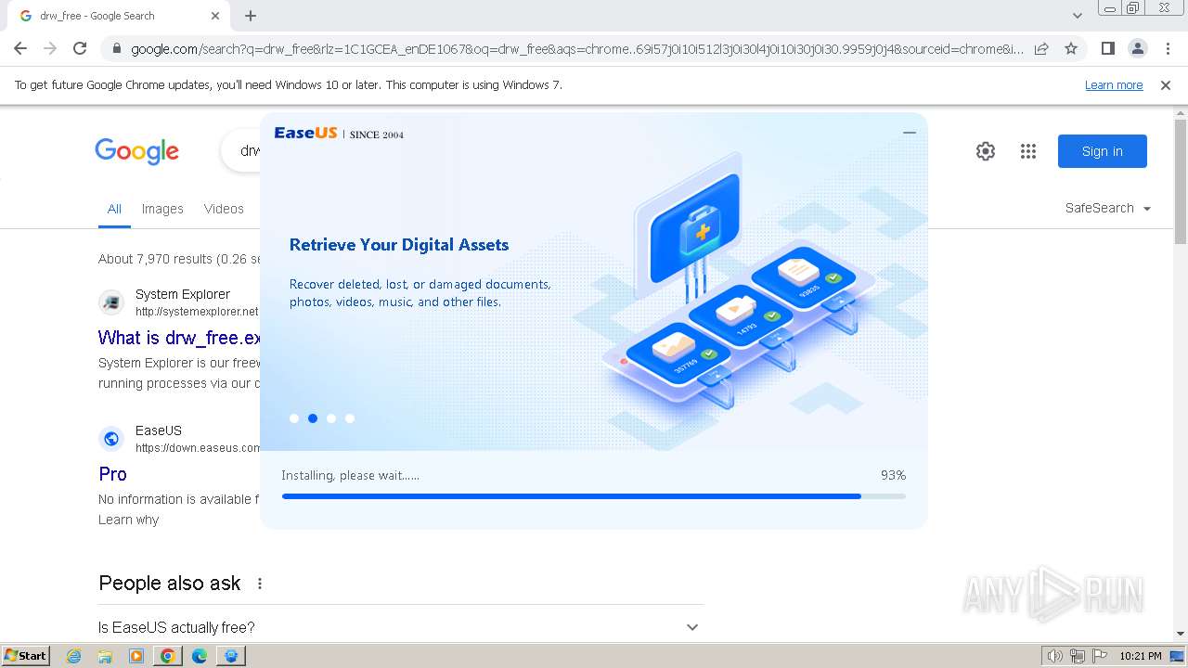Click the address bar URL field
Screen dimensions: 1188x668
[575, 48]
